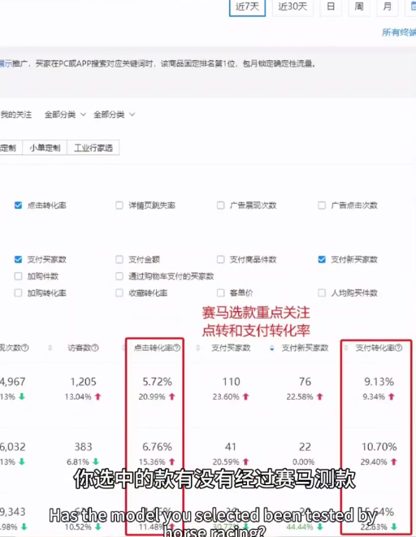Sort by 支付新买家数 column arrow
416x537 pixels.
(x=272, y=349)
